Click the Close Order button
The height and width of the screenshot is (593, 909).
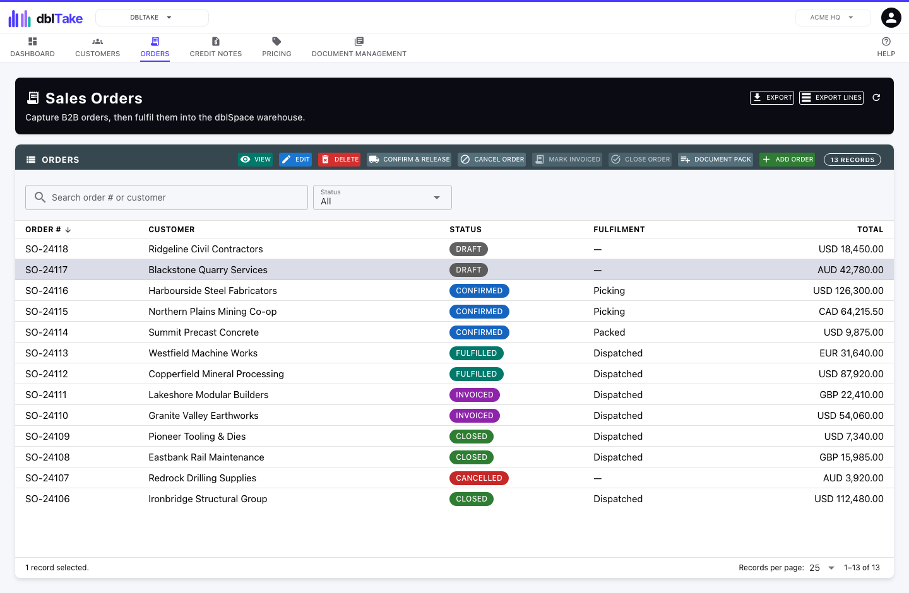point(640,160)
